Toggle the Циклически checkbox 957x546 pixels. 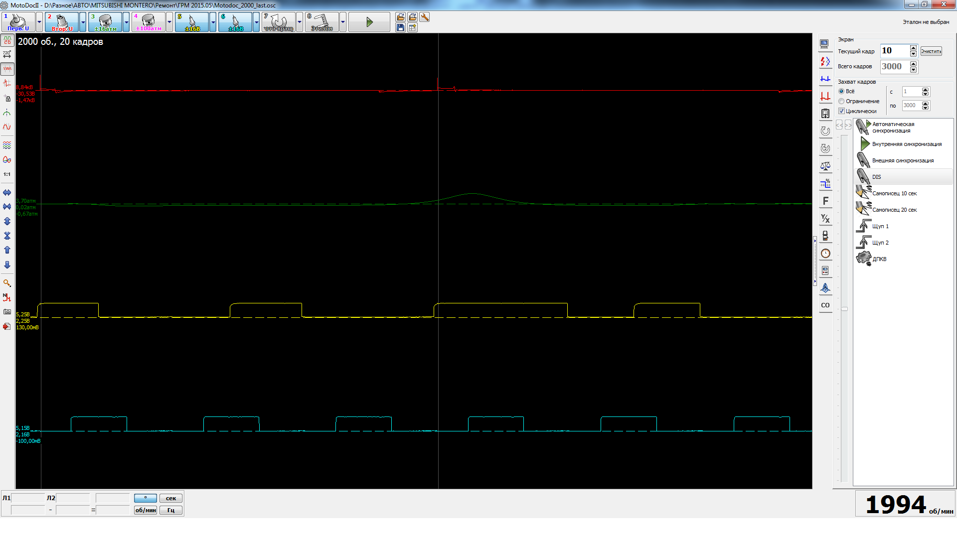(x=841, y=111)
